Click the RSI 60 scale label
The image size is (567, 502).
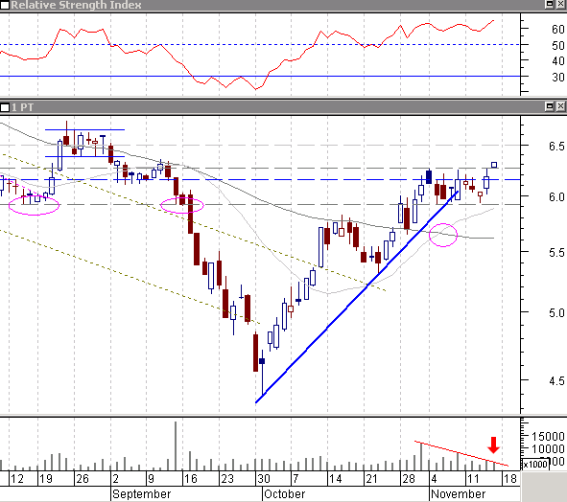[x=558, y=30]
